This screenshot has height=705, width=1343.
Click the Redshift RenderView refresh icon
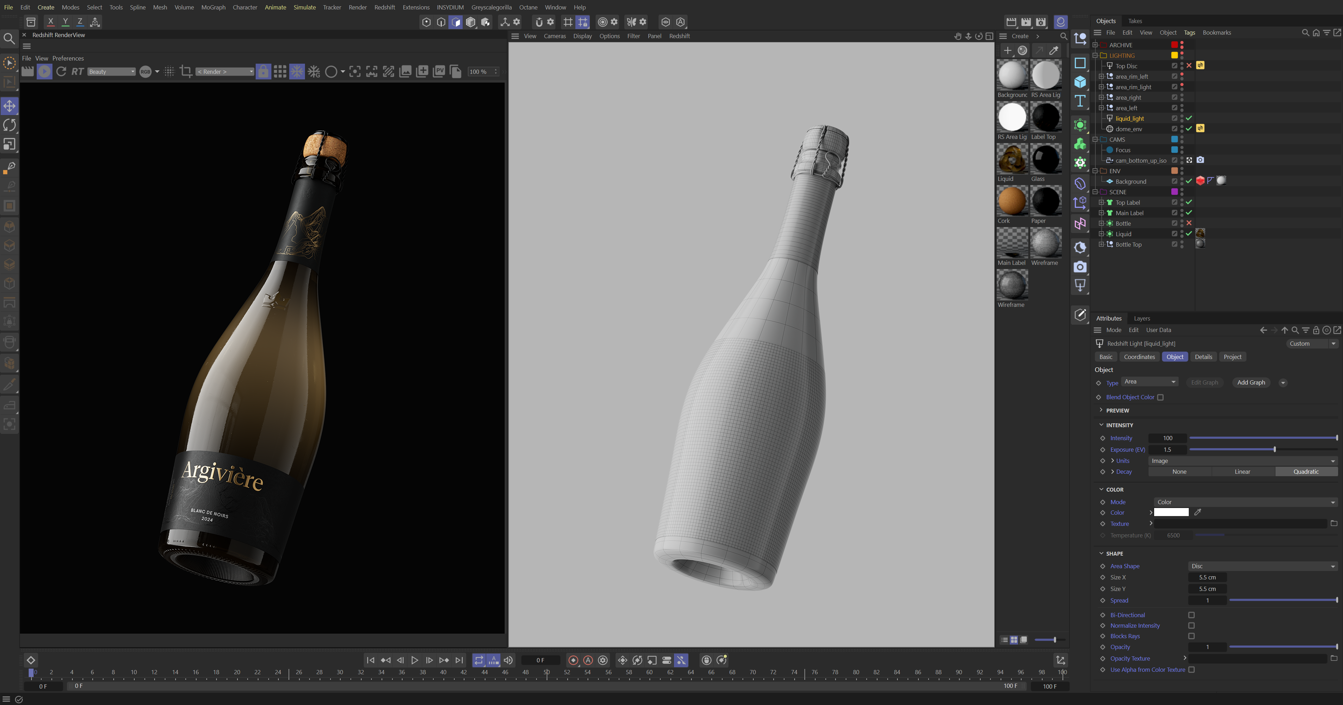coord(61,71)
